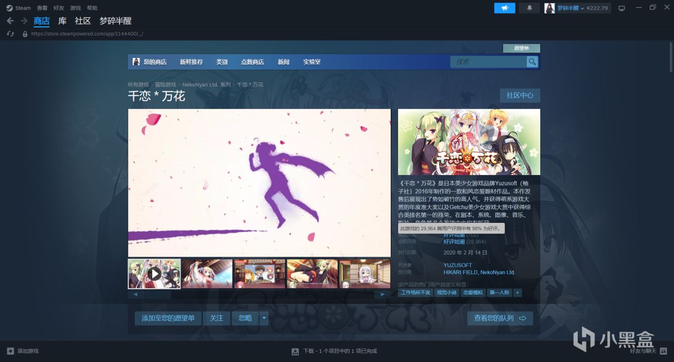Image resolution: width=674 pixels, height=362 pixels.
Task: Open the 所有游戏 breadcrumb
Action: (x=138, y=84)
